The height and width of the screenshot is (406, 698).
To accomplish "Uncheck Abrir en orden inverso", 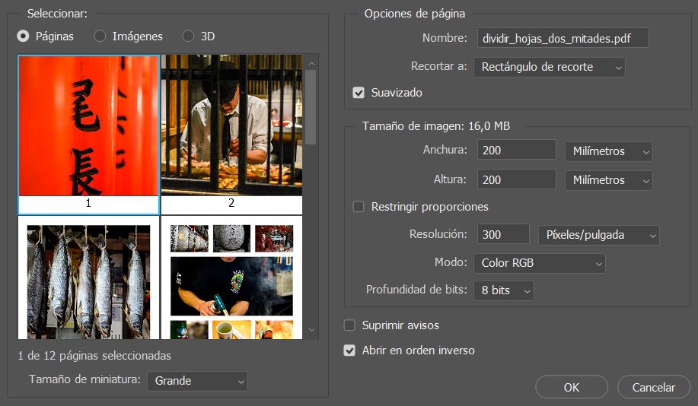I will pyautogui.click(x=349, y=350).
